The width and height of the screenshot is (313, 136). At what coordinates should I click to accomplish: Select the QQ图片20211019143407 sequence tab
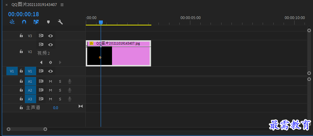pyautogui.click(x=34, y=5)
